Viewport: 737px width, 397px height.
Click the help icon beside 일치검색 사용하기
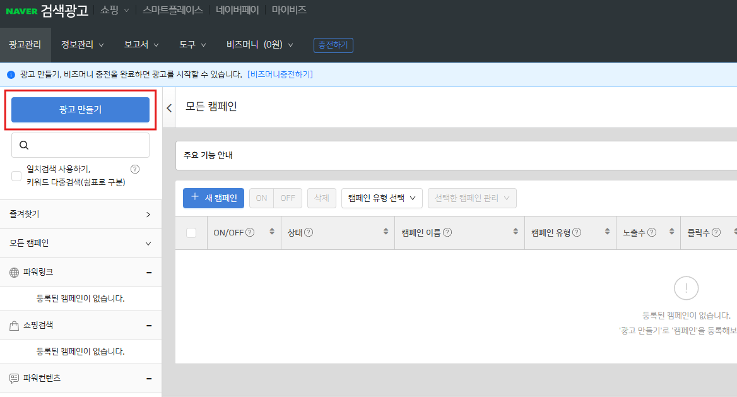click(x=135, y=169)
